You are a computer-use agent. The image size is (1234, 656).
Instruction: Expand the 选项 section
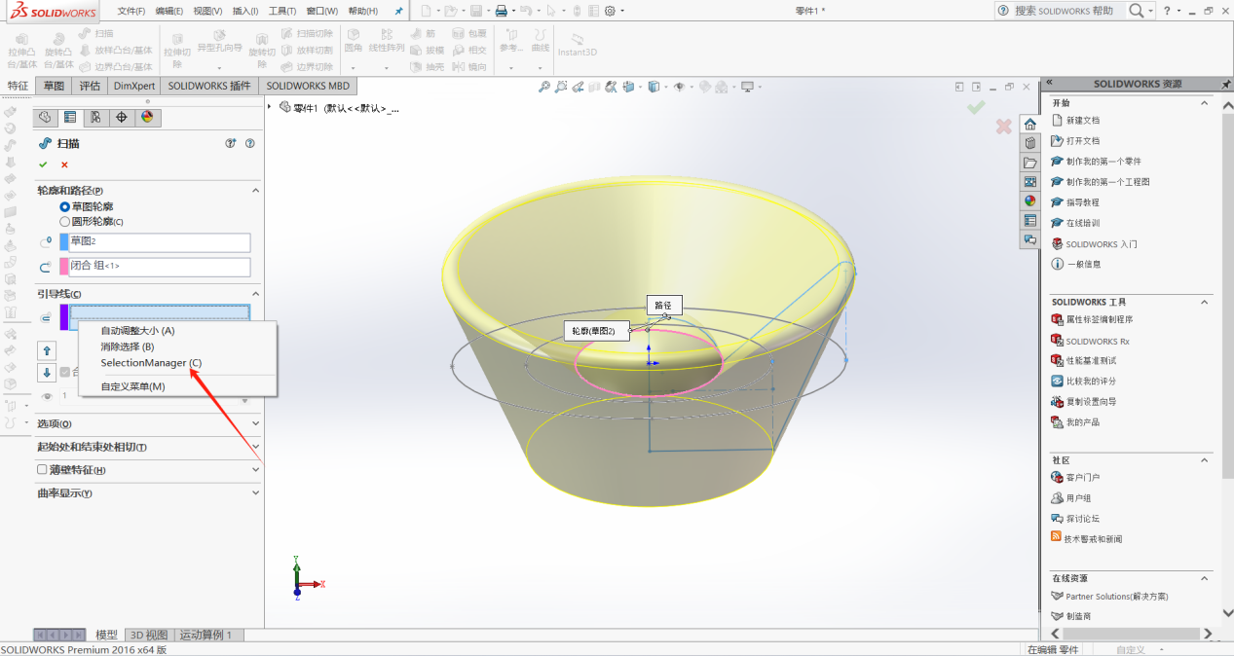[255, 423]
